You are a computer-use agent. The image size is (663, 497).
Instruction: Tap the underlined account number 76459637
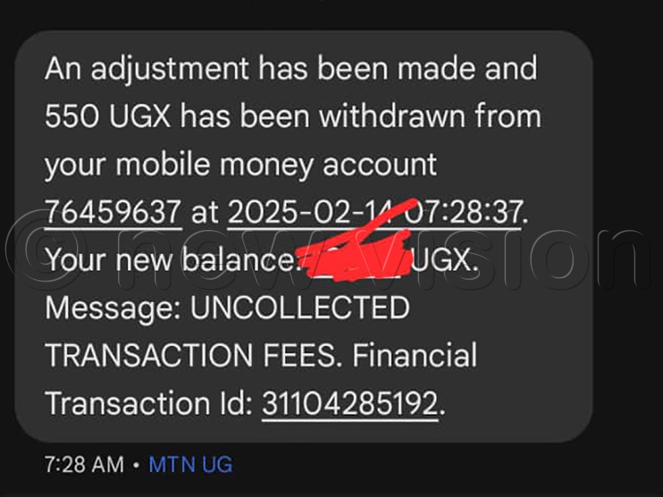[113, 212]
